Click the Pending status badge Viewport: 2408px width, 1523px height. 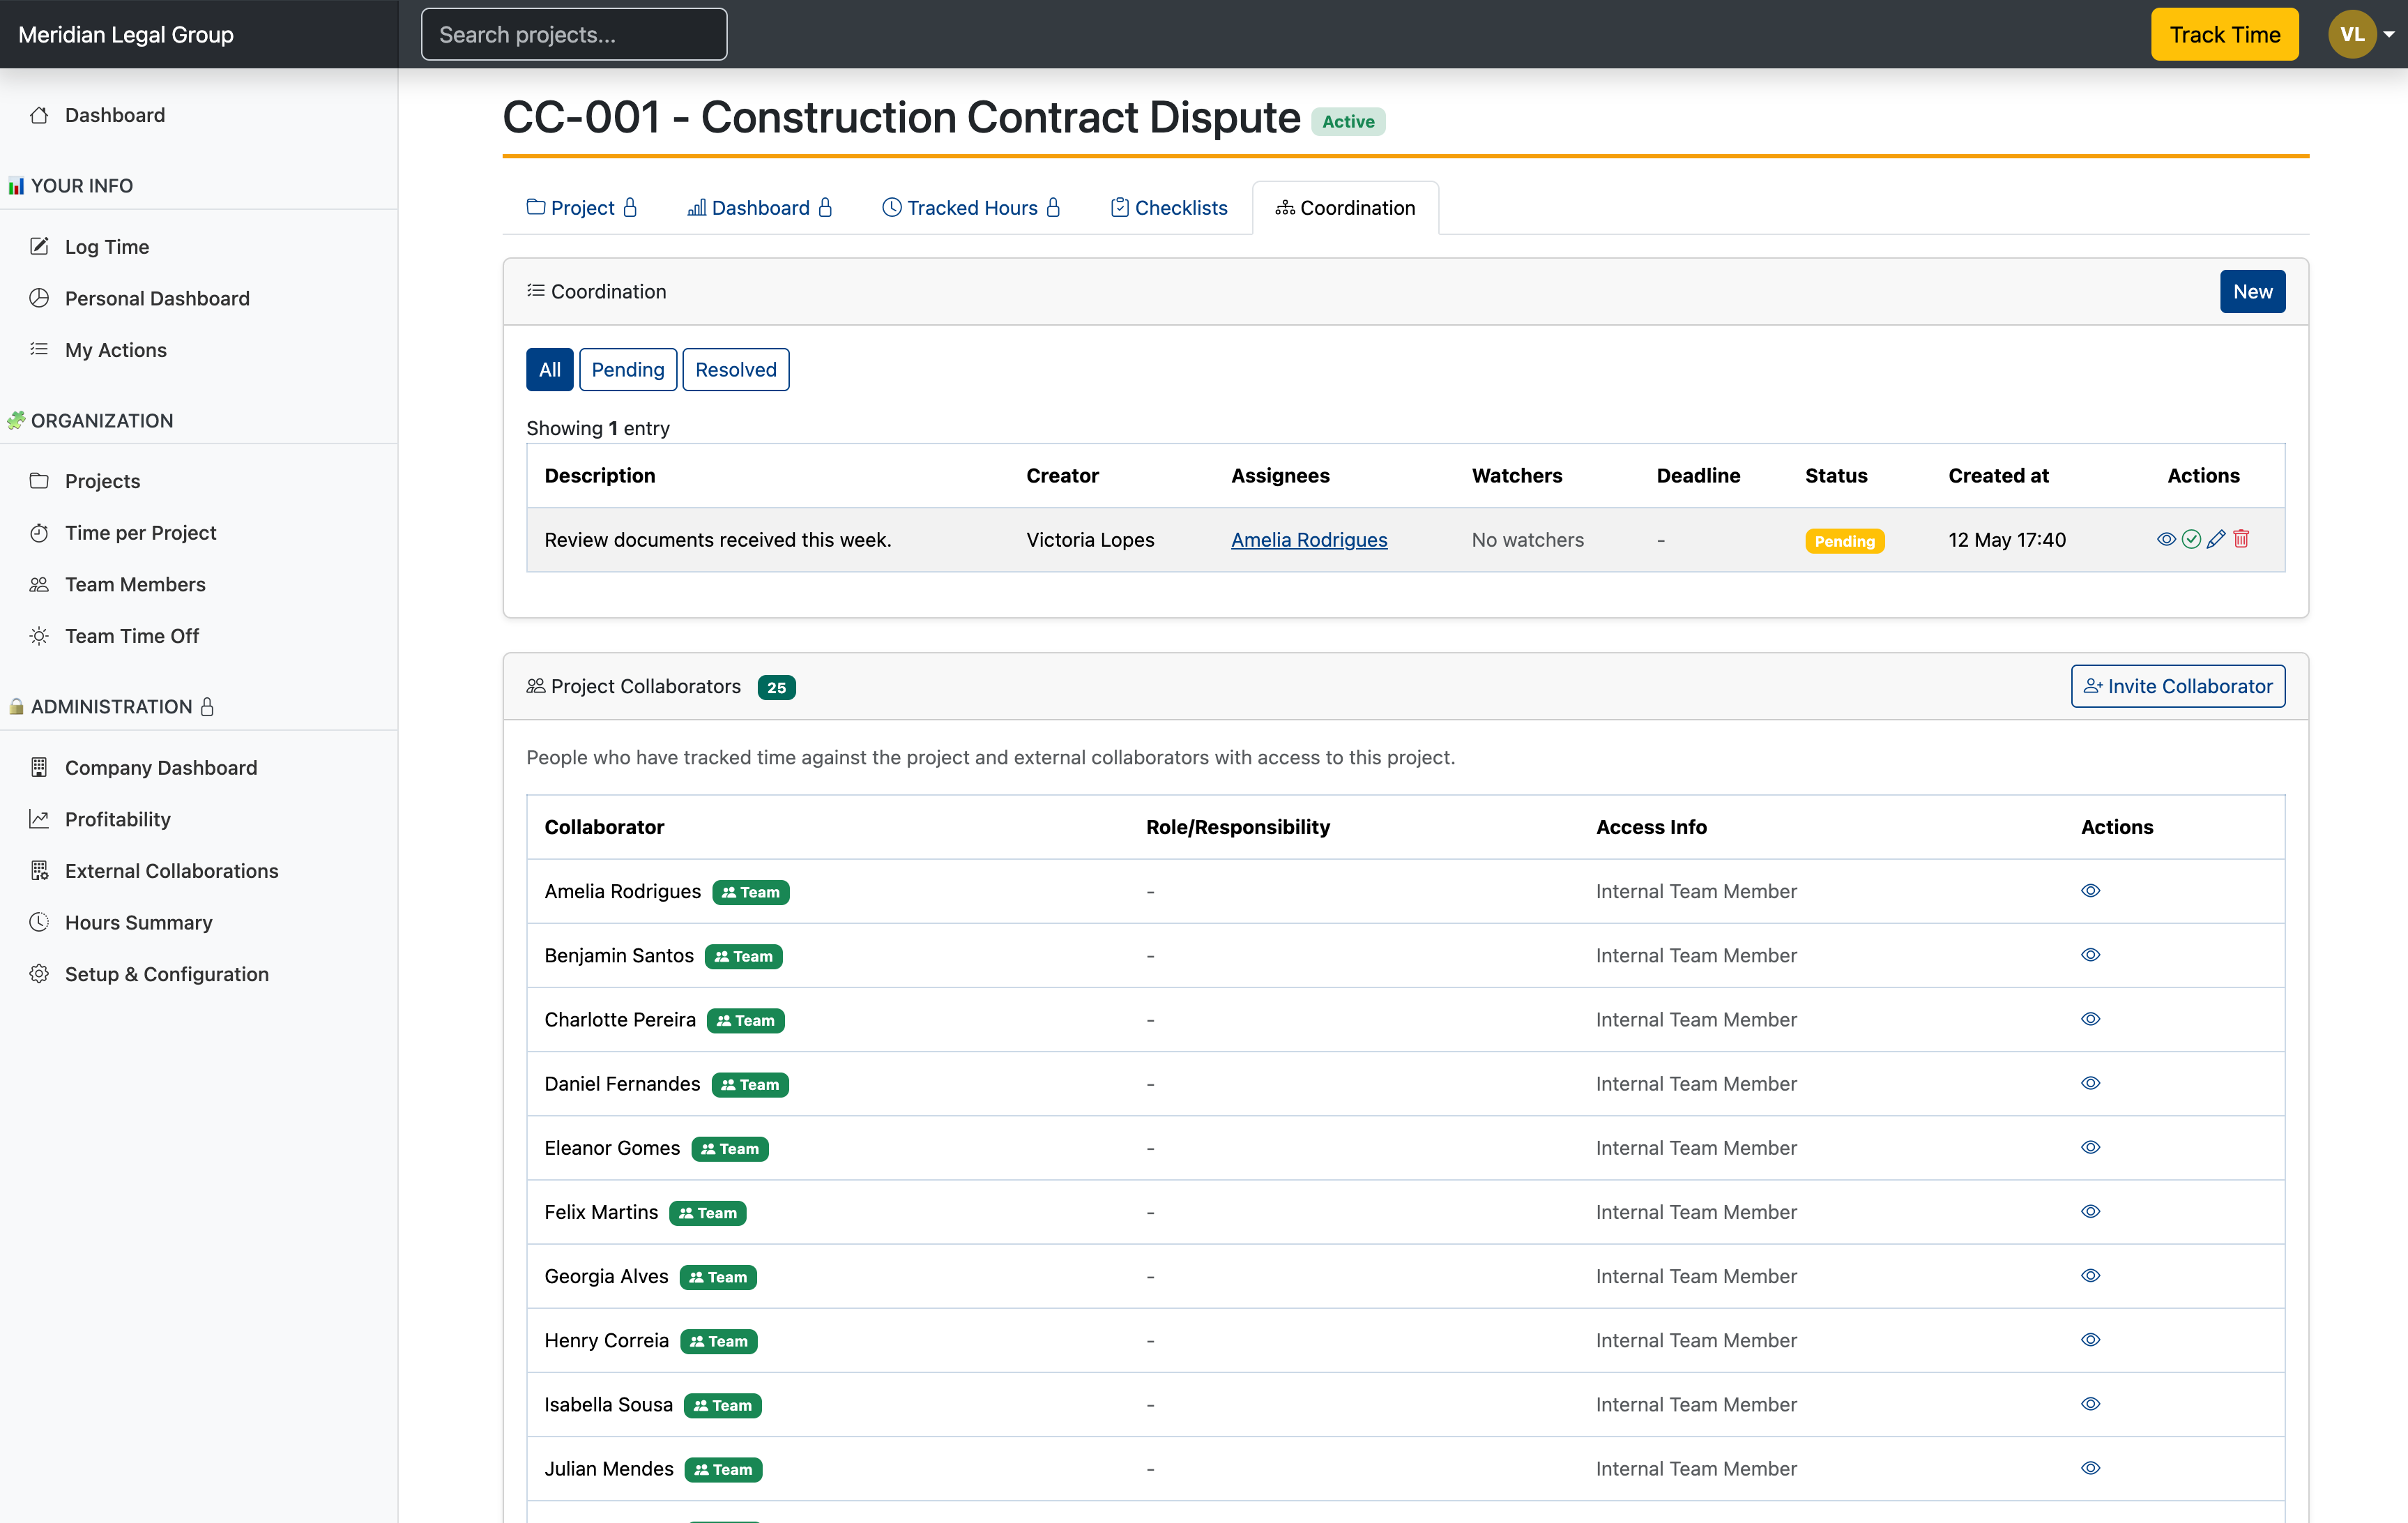1844,540
